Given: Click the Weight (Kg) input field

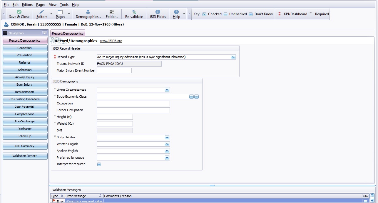Looking at the screenshot, I should (x=115, y=124).
